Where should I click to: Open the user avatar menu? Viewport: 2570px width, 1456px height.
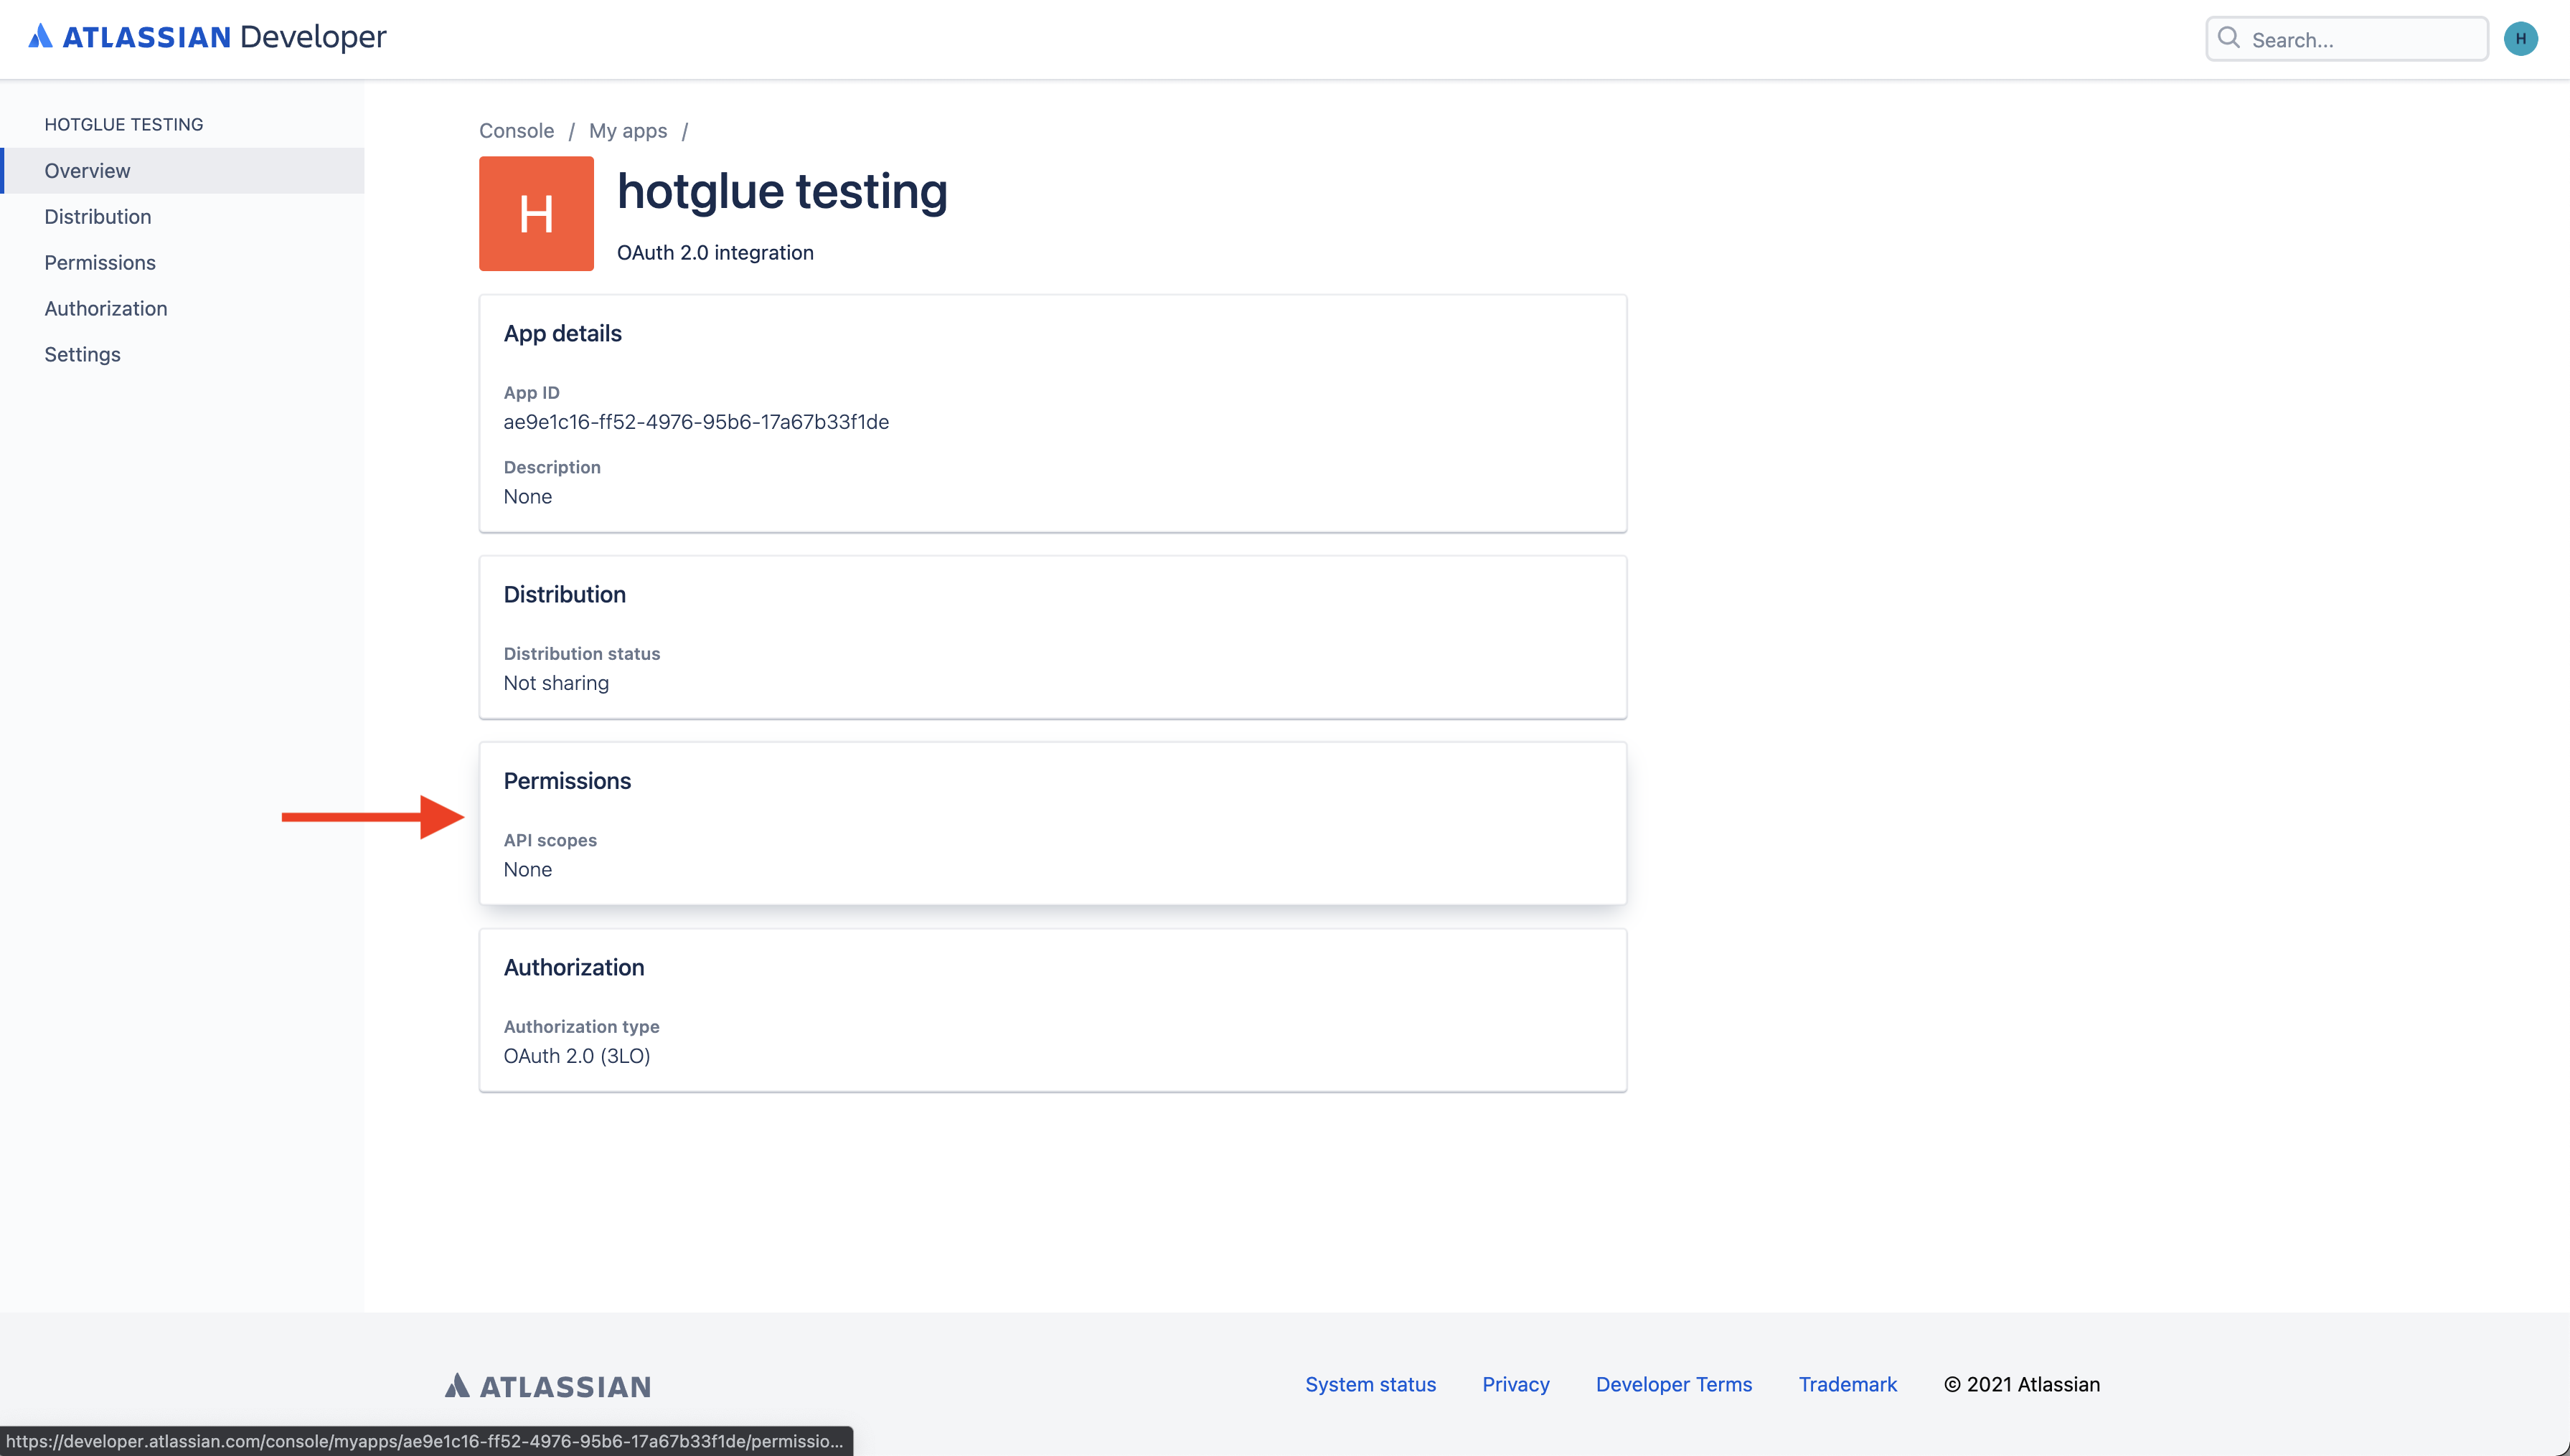pos(2520,38)
